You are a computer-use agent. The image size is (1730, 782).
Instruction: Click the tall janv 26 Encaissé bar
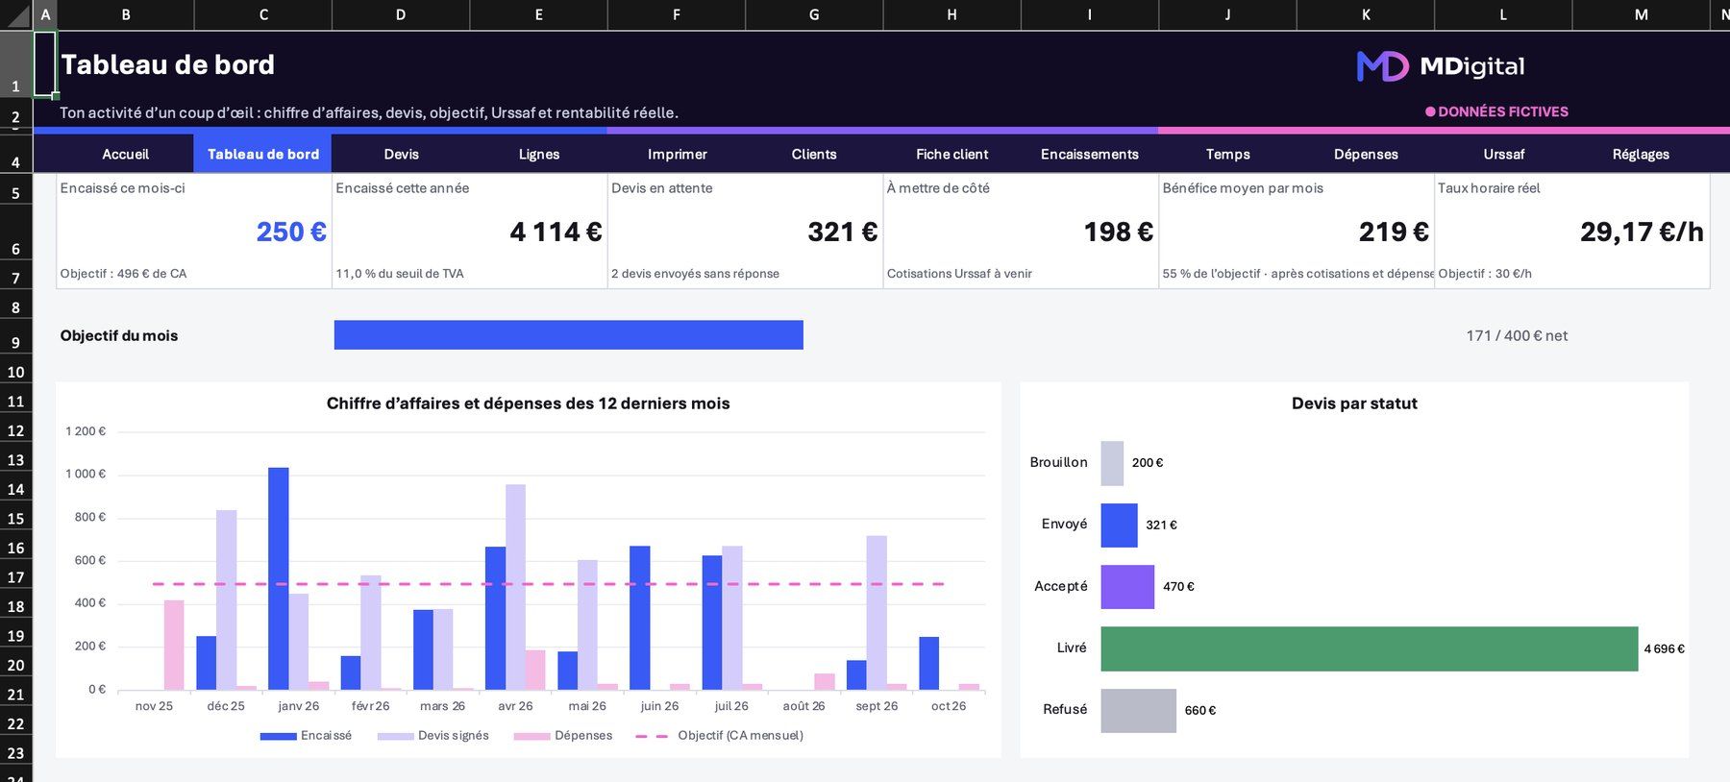point(279,578)
